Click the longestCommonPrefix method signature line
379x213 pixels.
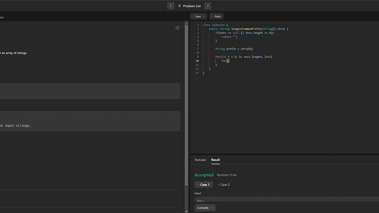click(249, 29)
